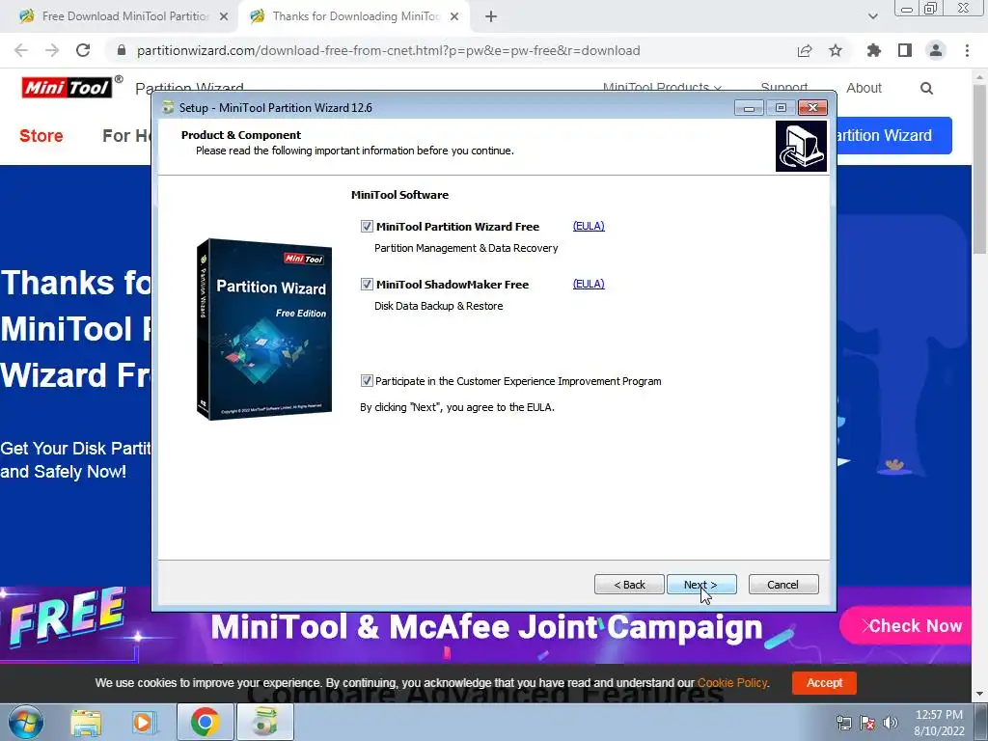Open About in site navigation

[864, 88]
